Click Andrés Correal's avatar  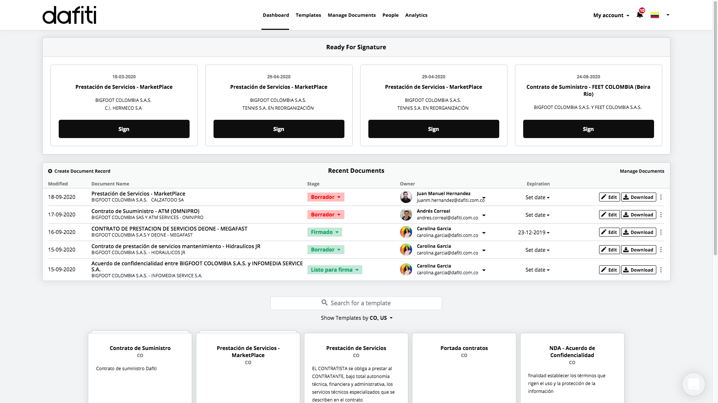point(406,215)
